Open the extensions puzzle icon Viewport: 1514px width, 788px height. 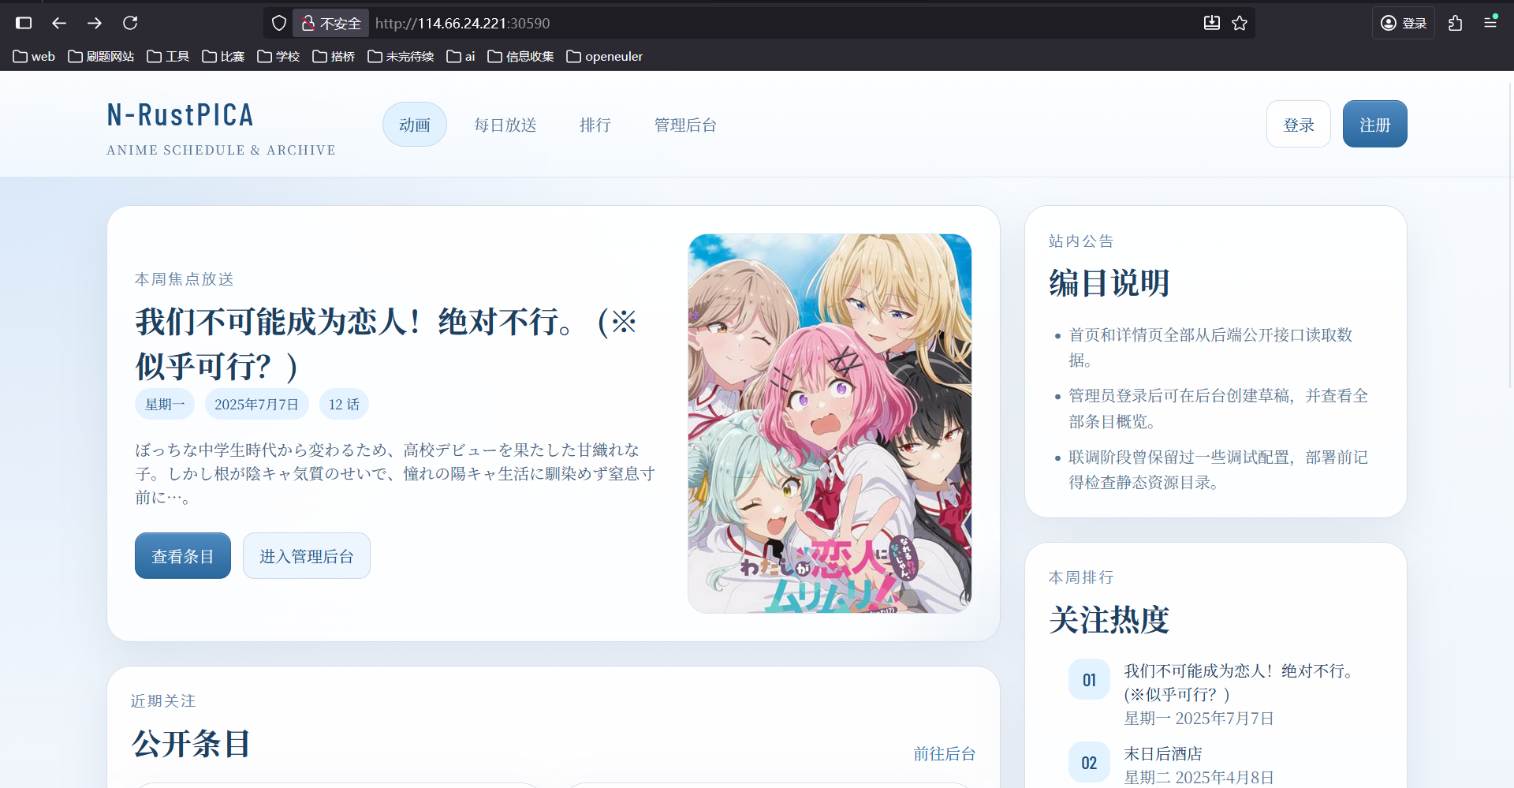pyautogui.click(x=1456, y=23)
